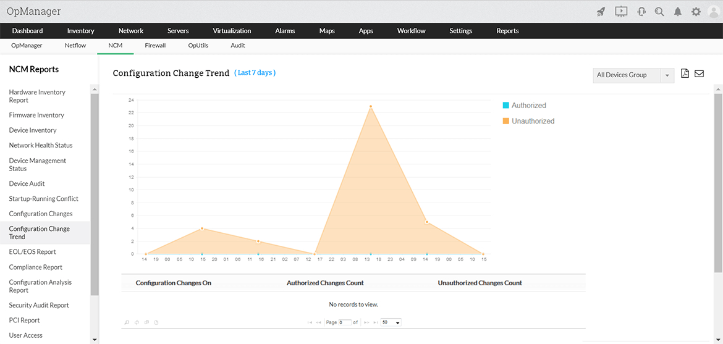Open the gear settings icon
Screen dimensions: 723x344
tap(696, 12)
